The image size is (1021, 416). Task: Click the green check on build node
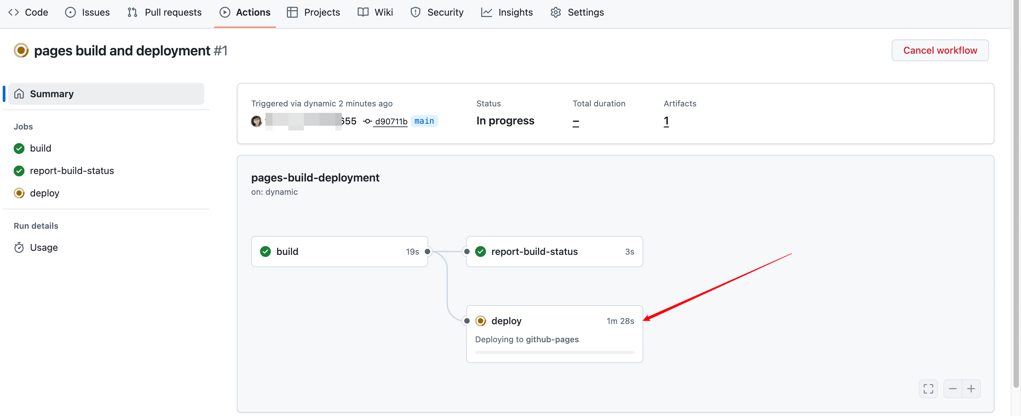[x=265, y=252]
